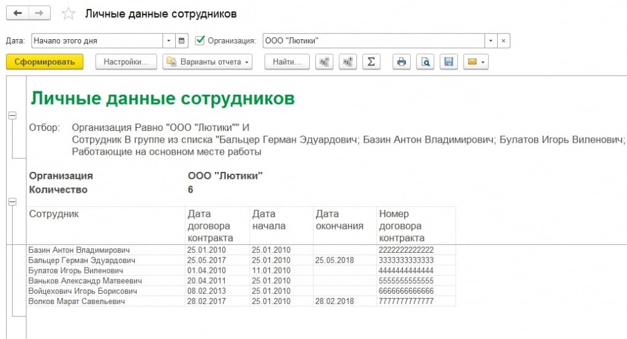The height and width of the screenshot is (339, 627).
Task: Open the Настройки... button
Action: point(126,62)
